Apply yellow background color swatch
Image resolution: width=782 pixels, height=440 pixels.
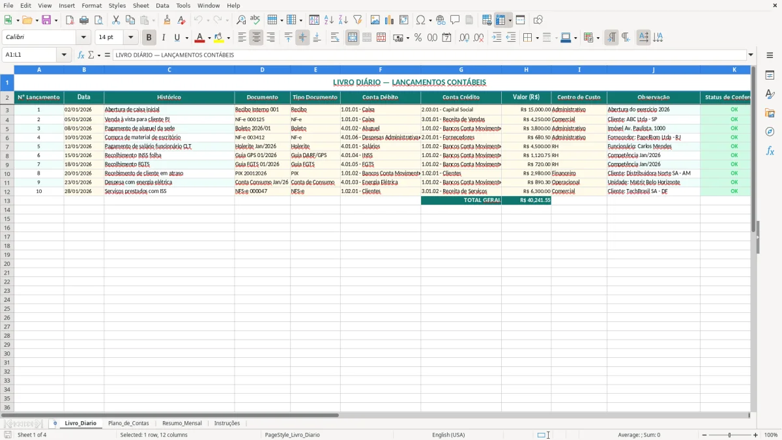tap(219, 38)
